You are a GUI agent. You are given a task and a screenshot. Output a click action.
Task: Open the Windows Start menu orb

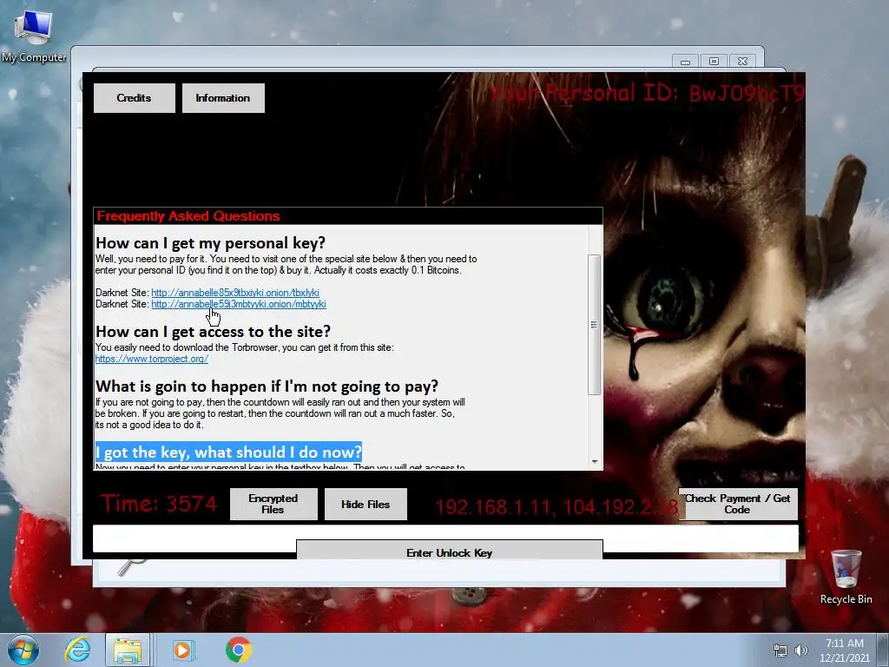(23, 650)
